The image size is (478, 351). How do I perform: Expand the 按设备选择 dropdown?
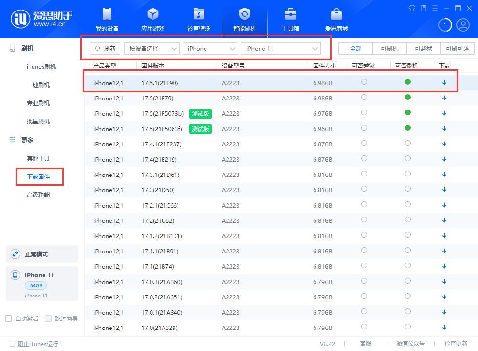(152, 48)
